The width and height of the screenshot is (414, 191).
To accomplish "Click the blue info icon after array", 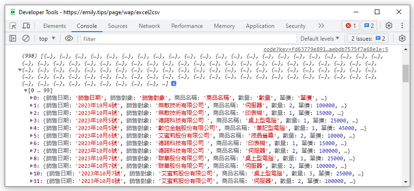I will click(174, 84).
